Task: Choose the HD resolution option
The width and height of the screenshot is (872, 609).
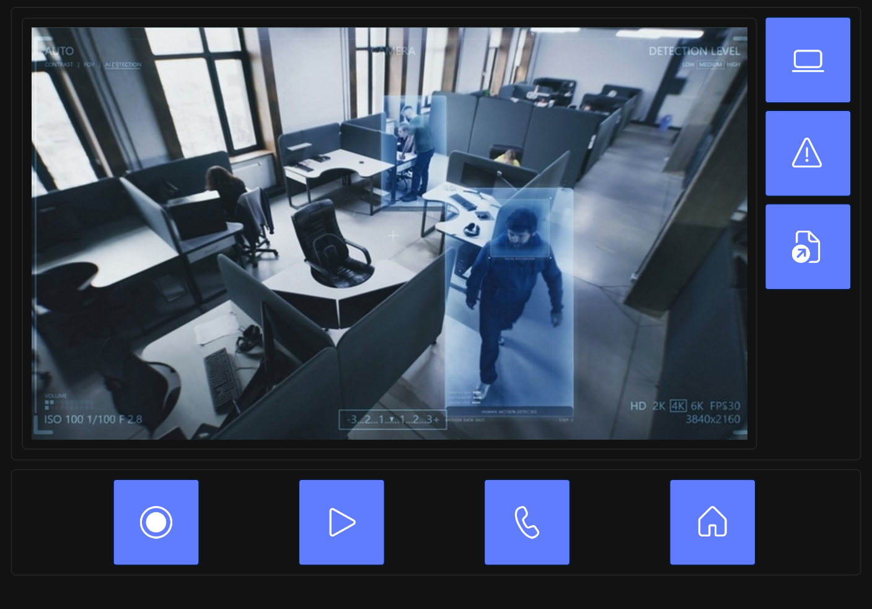Action: (x=638, y=406)
